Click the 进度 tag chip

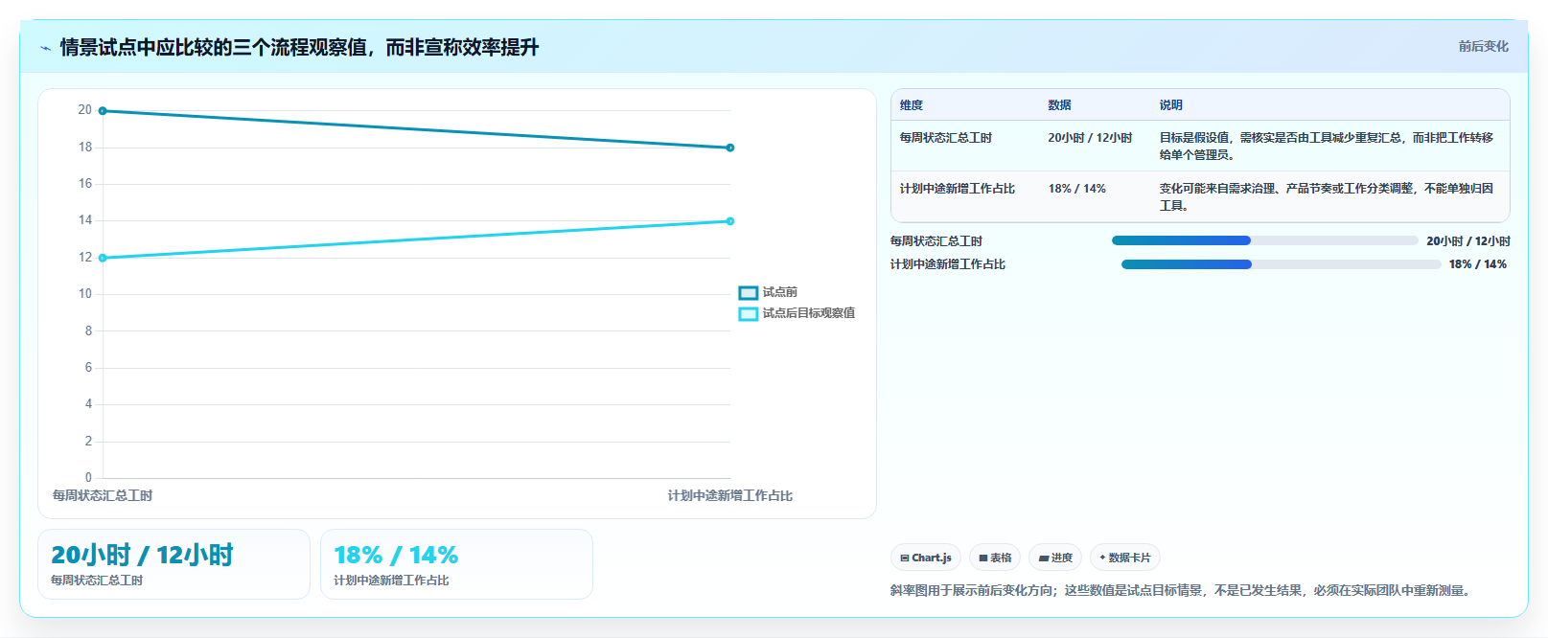[x=1055, y=558]
